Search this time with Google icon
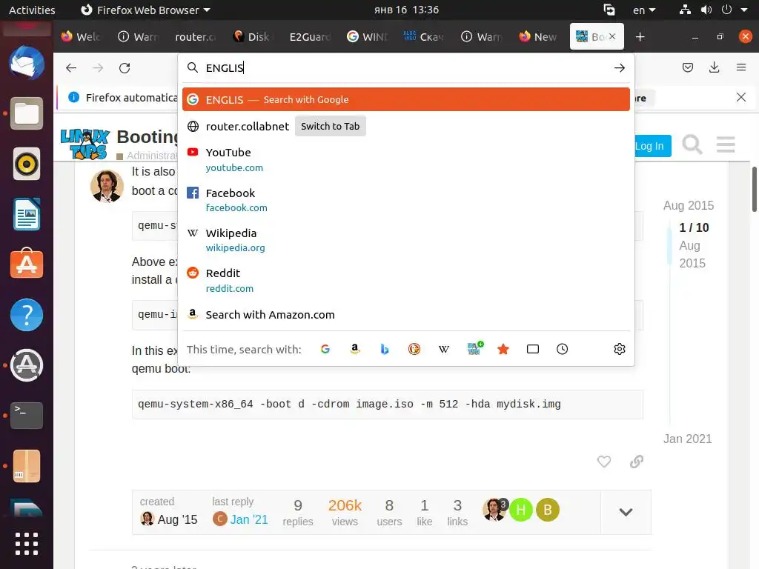The width and height of the screenshot is (759, 569). 325,349
